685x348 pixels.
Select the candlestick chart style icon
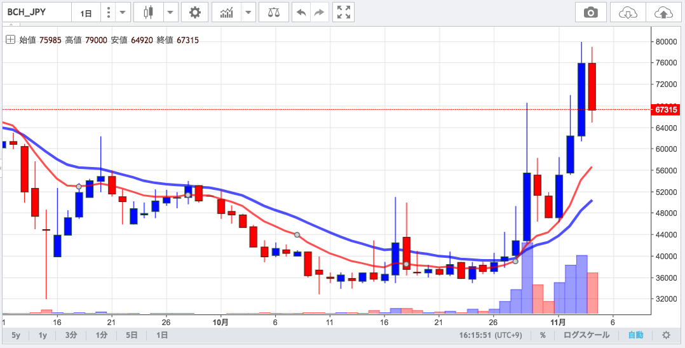[x=149, y=13]
